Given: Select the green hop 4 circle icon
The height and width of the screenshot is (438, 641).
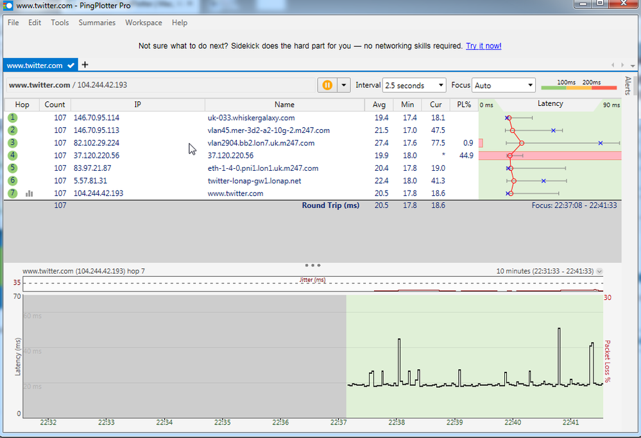Looking at the screenshot, I should 13,155.
